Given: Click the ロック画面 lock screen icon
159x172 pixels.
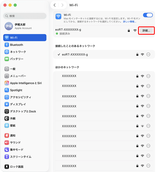Looking at the screenshot, I should [7, 167].
